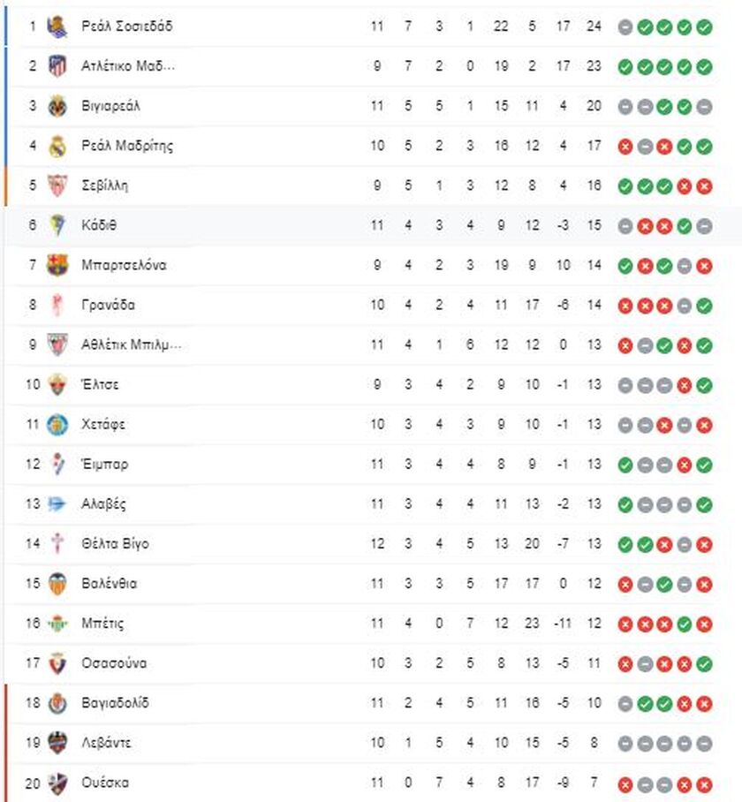Click the Villarreal yellow crest icon
742x802 pixels.
click(57, 106)
